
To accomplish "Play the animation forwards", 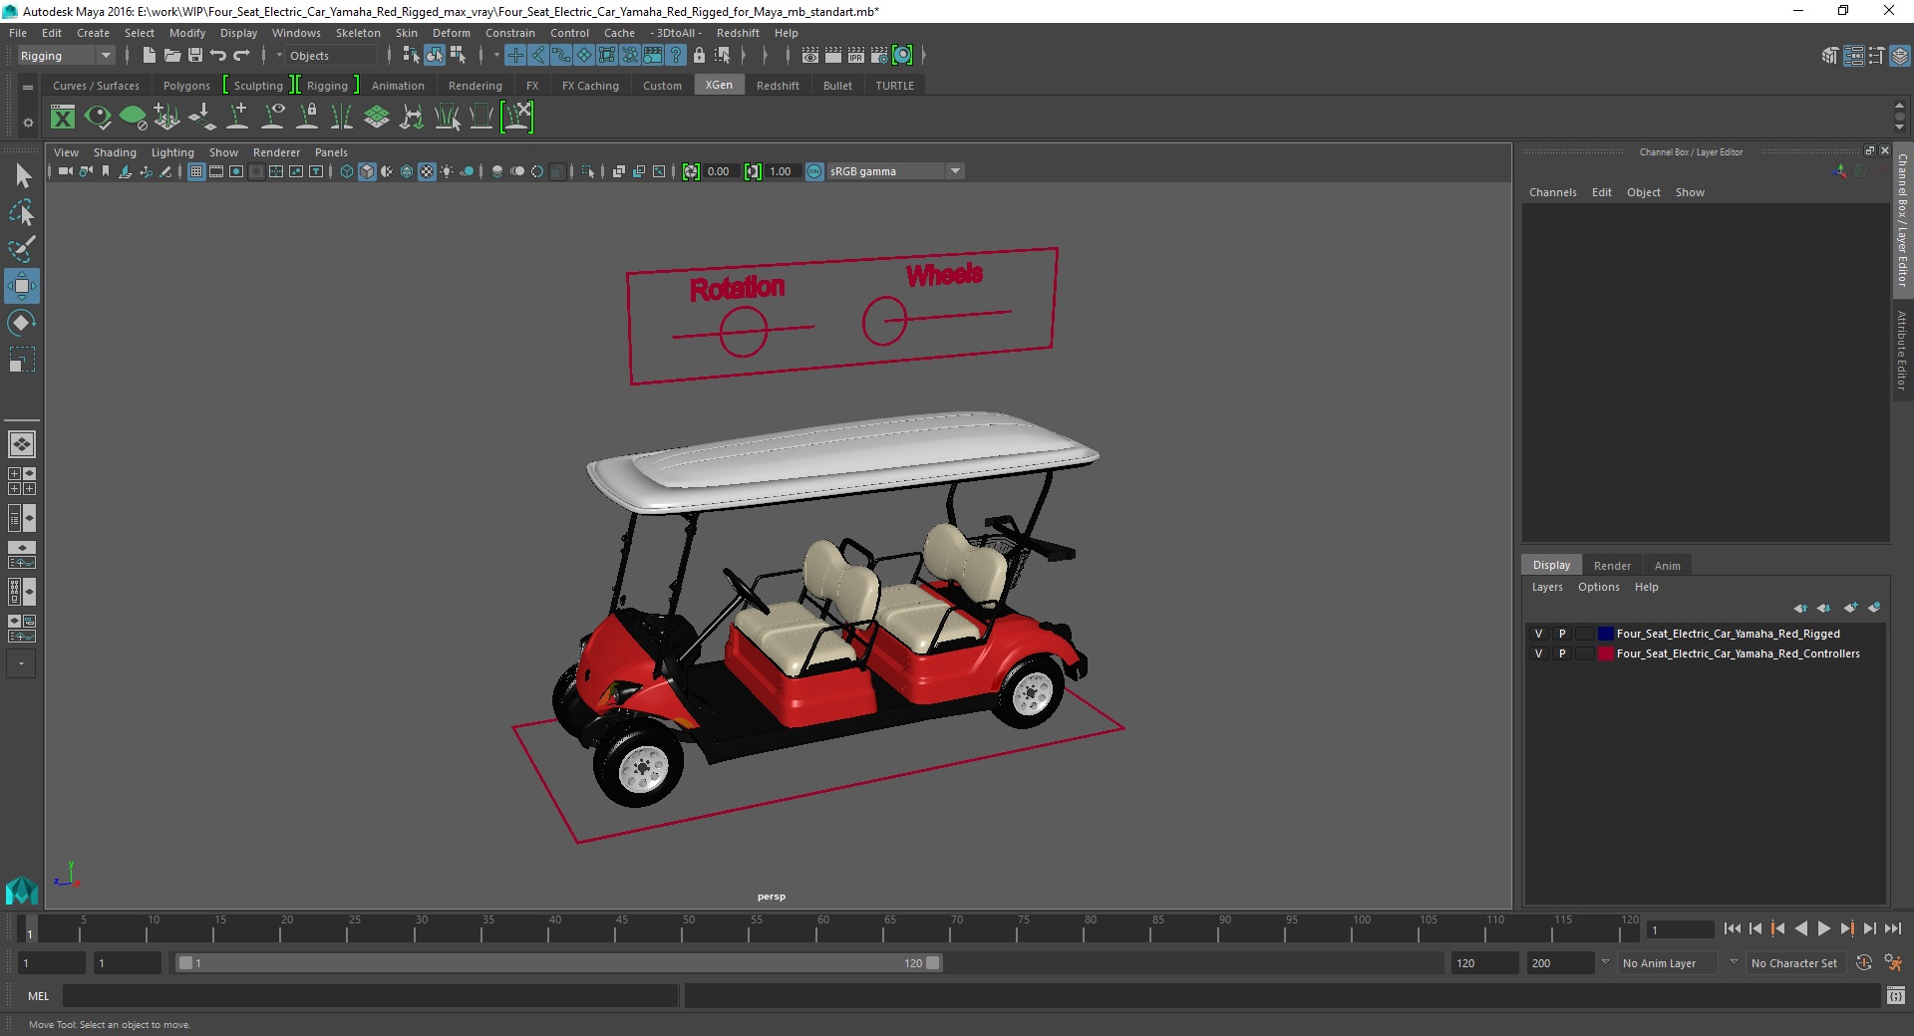I will pyautogui.click(x=1823, y=928).
